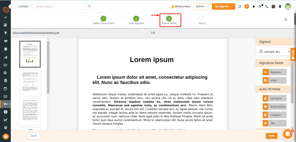
Task: Go to the Send step
Action: tap(202, 21)
